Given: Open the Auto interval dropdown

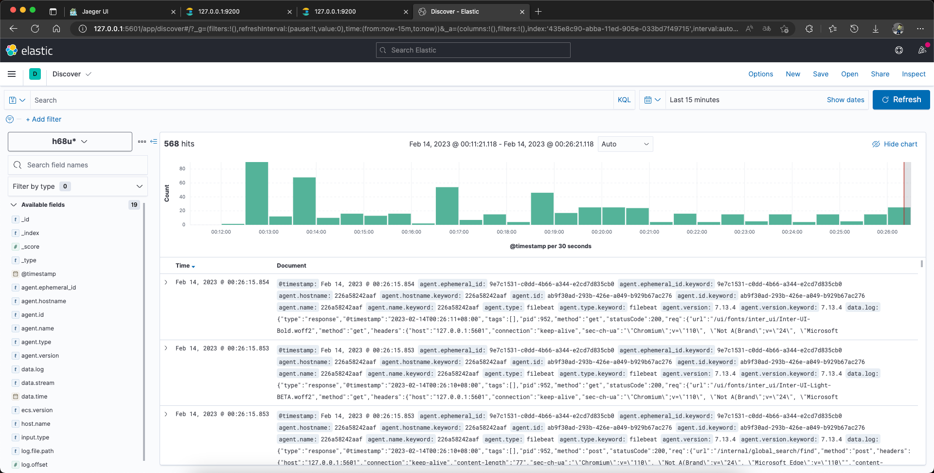Looking at the screenshot, I should tap(625, 144).
